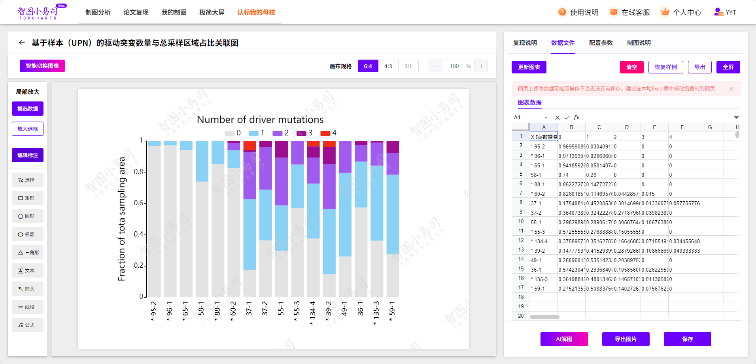The height and width of the screenshot is (364, 756).
Task: Select the 线段 line segment tool
Action: tap(28, 307)
